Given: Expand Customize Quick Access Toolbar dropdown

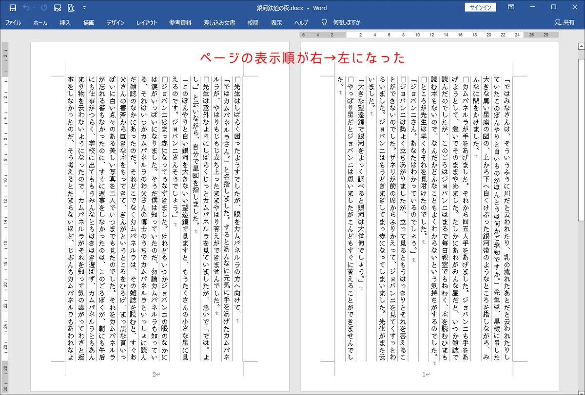Looking at the screenshot, I should [85, 8].
